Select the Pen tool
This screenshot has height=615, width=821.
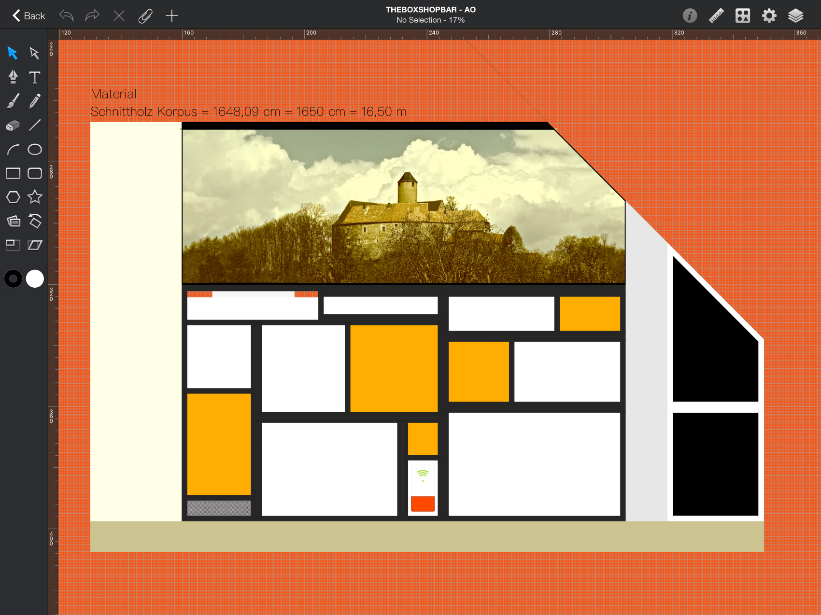tap(13, 77)
